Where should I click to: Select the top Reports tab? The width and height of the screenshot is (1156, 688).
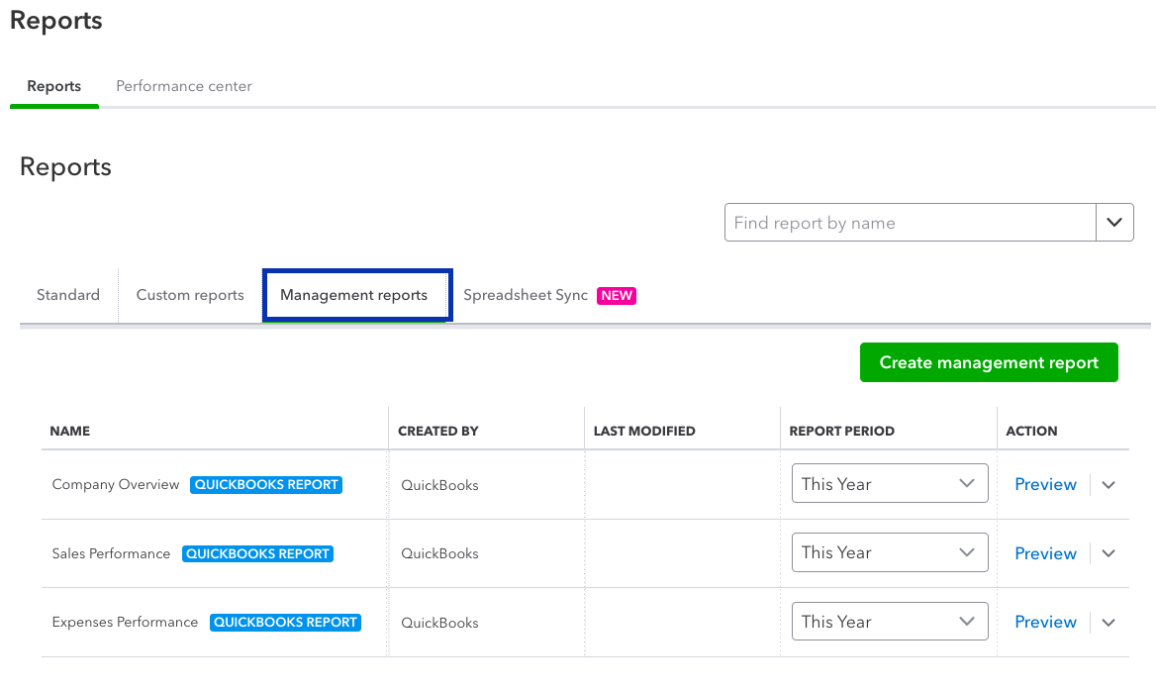pos(53,86)
